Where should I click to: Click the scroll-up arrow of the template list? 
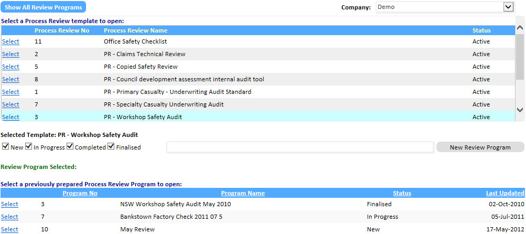tap(520, 28)
